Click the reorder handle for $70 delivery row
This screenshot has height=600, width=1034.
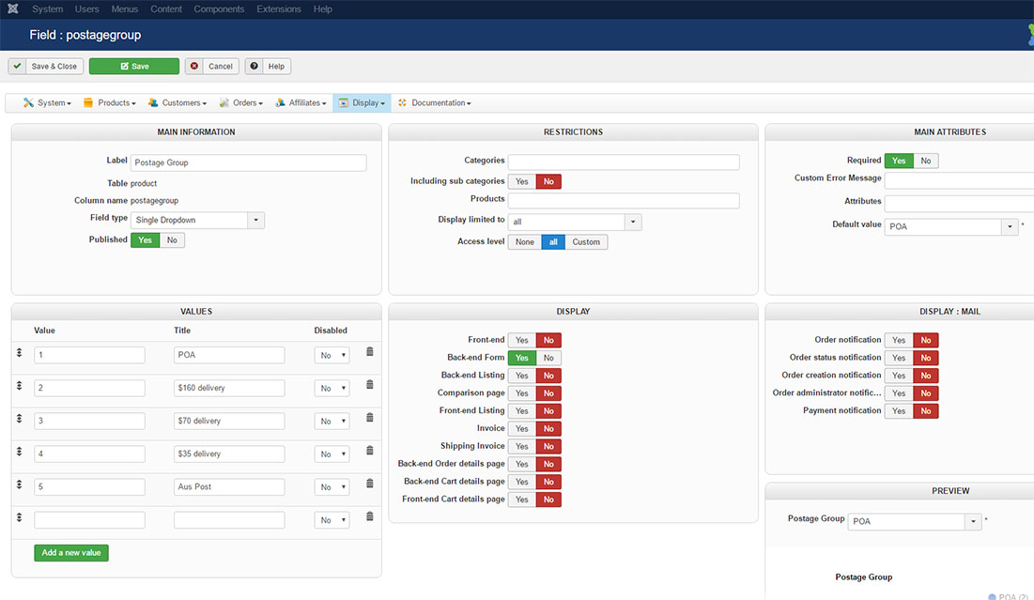(x=19, y=419)
